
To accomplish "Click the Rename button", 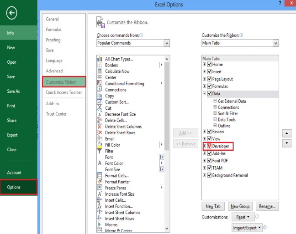I will point(266,206).
